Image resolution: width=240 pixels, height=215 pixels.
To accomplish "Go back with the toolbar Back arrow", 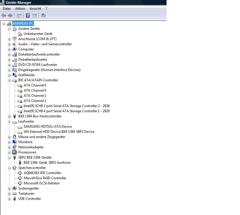I will pos(4,15).
